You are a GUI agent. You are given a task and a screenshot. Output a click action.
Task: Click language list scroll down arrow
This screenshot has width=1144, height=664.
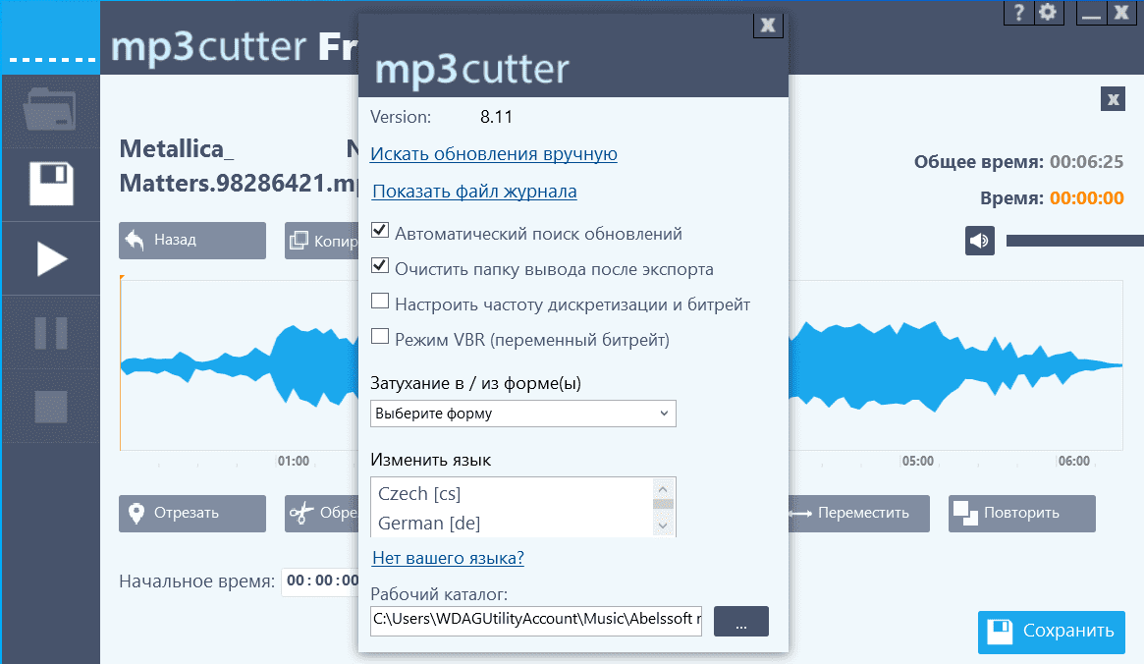663,526
